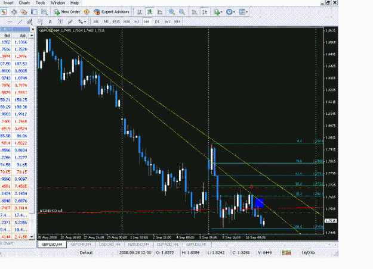The height and width of the screenshot is (269, 373).
Task: Select the sell order line label
Action: [x=51, y=211]
